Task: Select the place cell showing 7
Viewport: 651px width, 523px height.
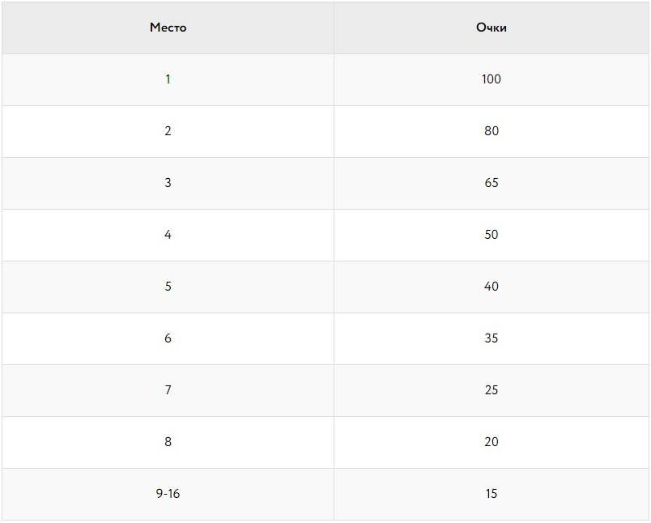Action: [168, 390]
